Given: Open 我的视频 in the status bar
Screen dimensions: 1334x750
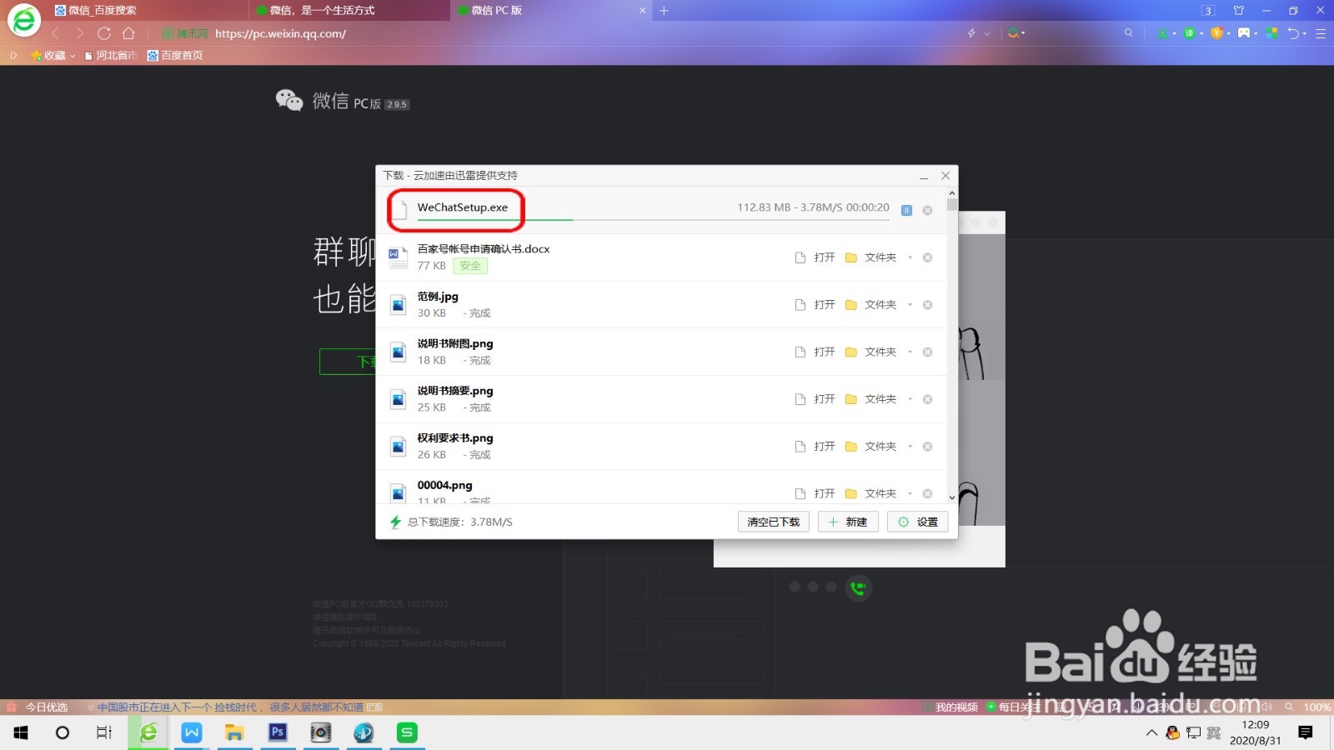Looking at the screenshot, I should coord(950,707).
